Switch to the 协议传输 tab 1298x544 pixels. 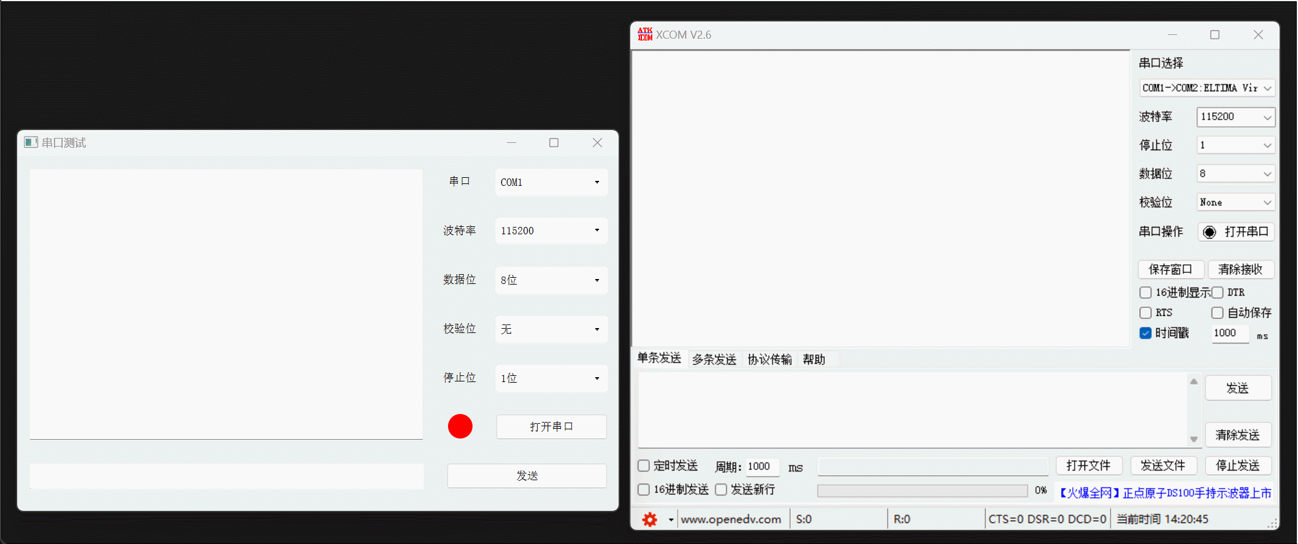[x=770, y=359]
